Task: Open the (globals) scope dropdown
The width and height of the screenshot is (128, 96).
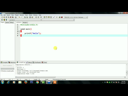Action: (25, 20)
